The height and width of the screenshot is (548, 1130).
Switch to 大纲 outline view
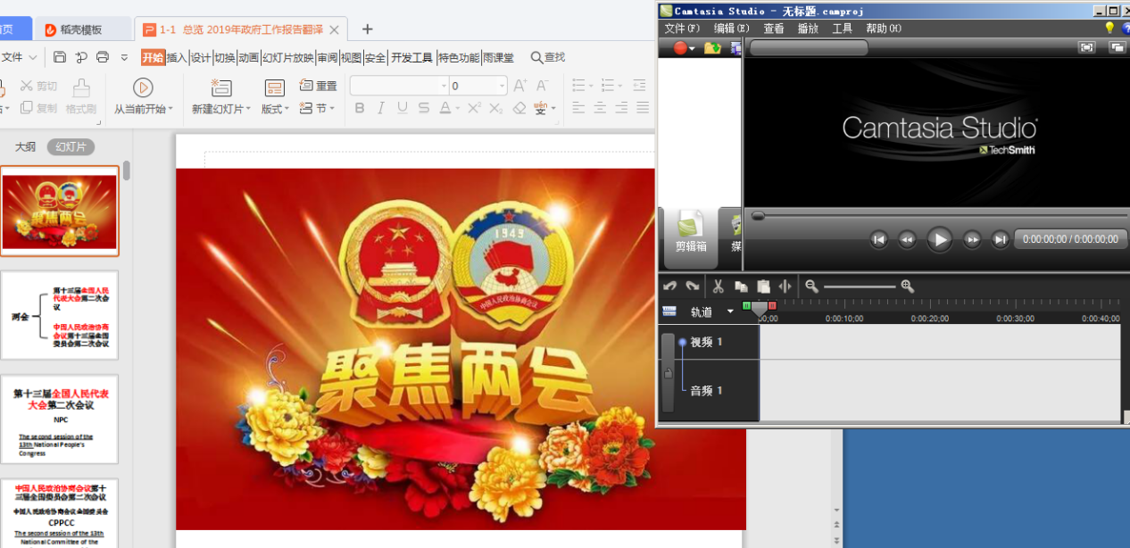25,147
